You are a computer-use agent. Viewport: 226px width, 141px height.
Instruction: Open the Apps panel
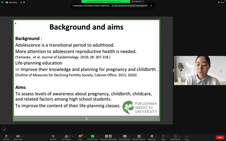click(163, 136)
